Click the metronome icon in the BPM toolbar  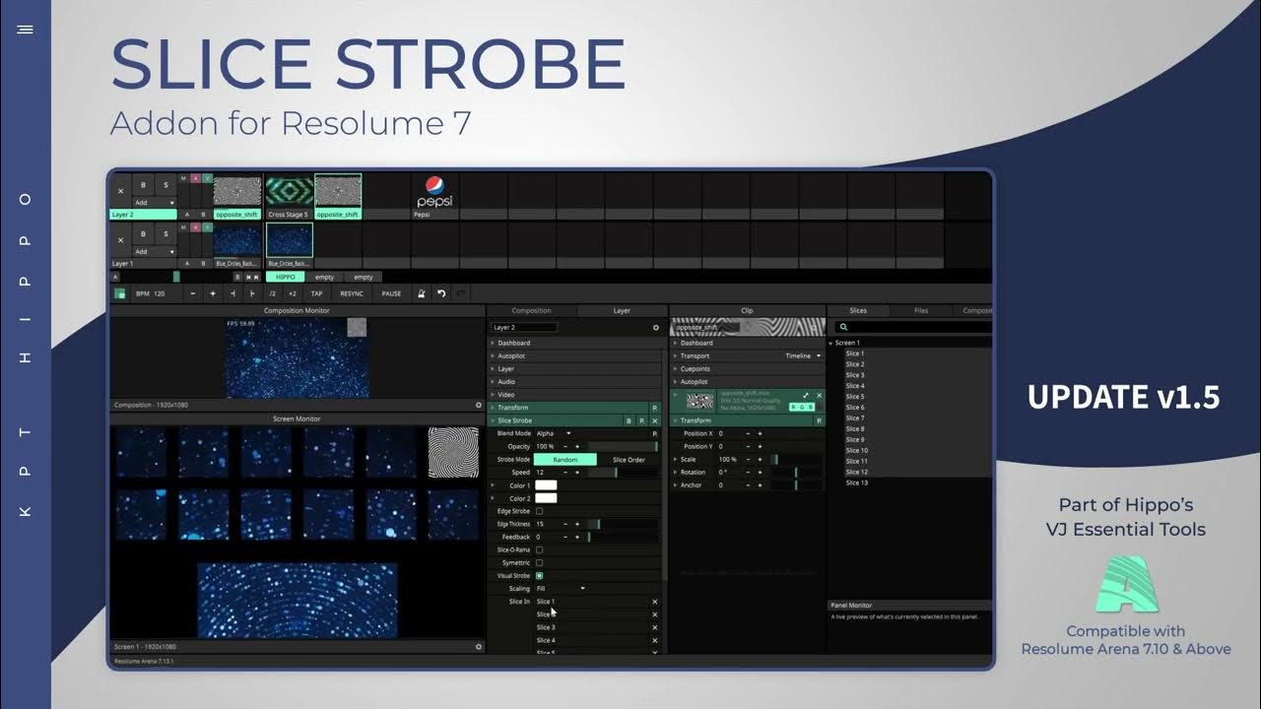pos(422,293)
